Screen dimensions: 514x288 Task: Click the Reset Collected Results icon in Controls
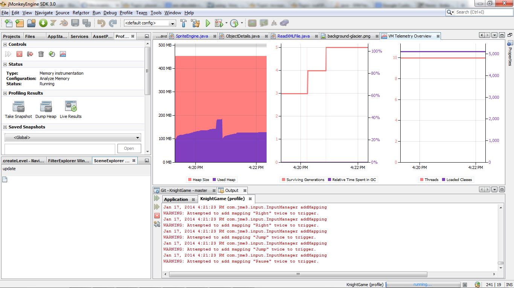[x=30, y=54]
